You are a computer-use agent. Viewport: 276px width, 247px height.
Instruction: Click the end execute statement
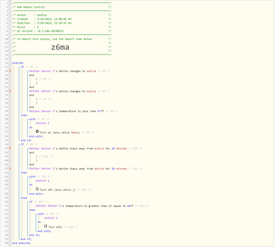click(x=21, y=243)
